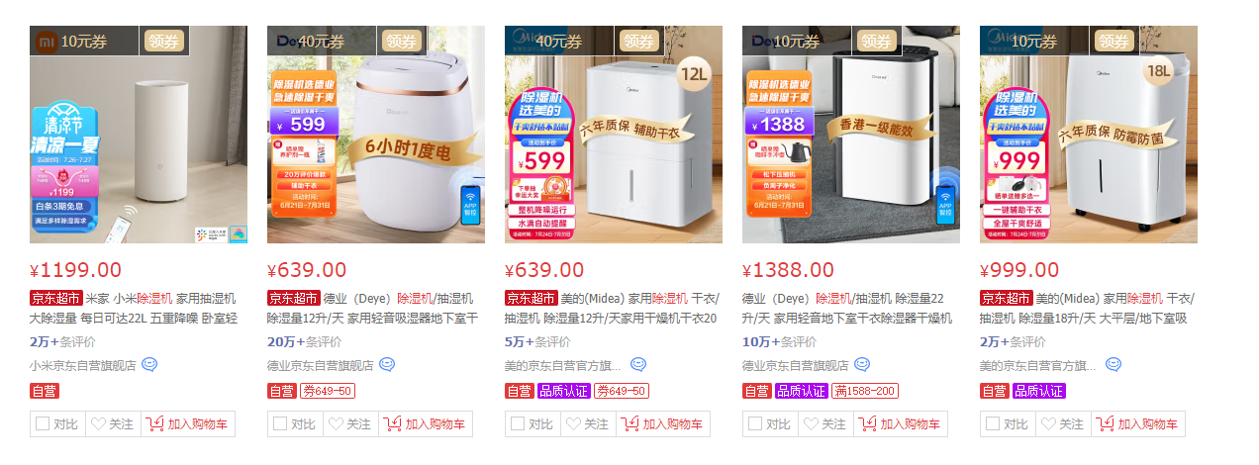Add ¥639 Deye dehumidifier to cart
This screenshot has width=1259, height=465.
point(426,424)
